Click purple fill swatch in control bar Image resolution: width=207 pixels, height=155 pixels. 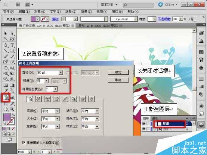coord(33,19)
